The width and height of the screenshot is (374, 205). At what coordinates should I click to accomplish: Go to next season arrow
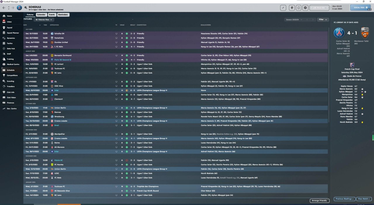click(x=313, y=20)
